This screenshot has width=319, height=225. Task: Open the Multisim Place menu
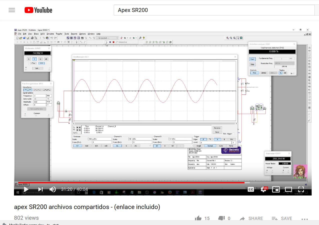[36, 34]
